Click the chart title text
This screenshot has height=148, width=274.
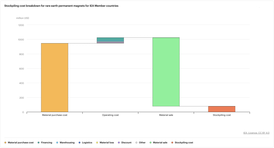click(61, 6)
